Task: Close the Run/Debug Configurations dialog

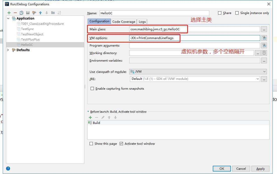Action: click(x=269, y=4)
